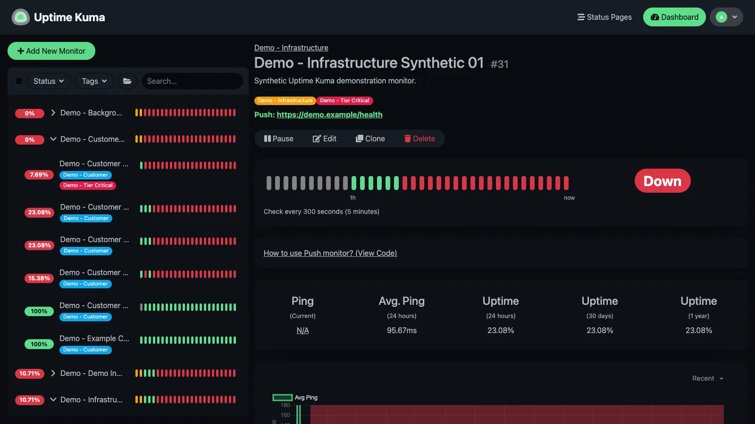The height and width of the screenshot is (424, 755).
Task: Select the monitor with 7.69% uptime
Action: [x=127, y=174]
